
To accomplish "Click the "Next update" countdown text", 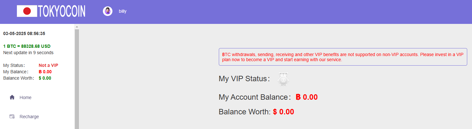I will (28, 53).
